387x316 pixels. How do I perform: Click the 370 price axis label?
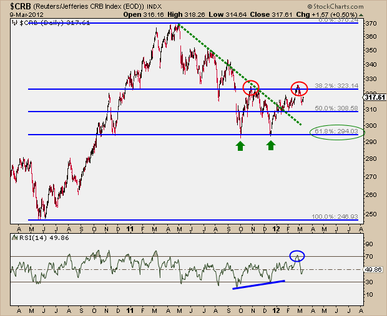click(x=371, y=24)
